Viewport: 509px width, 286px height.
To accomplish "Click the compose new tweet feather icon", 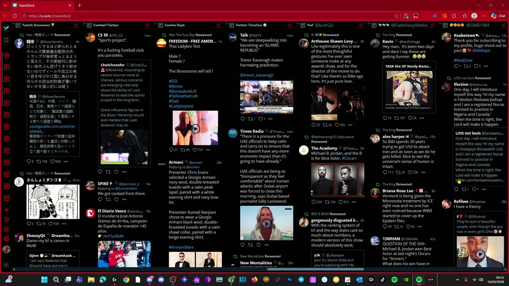I will 6,28.
